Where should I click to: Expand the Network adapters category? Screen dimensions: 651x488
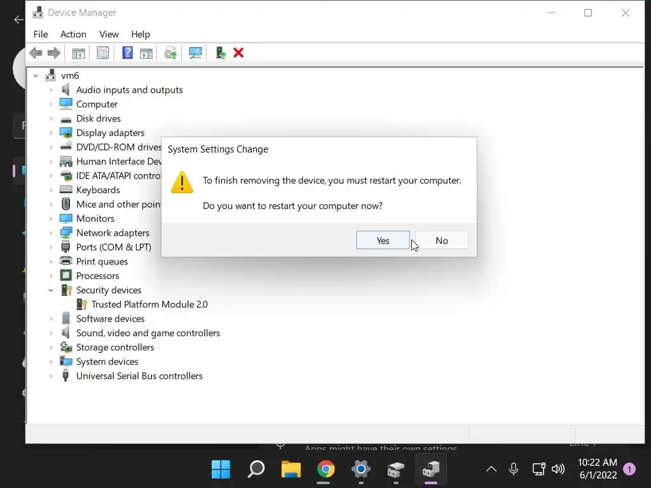tap(51, 233)
